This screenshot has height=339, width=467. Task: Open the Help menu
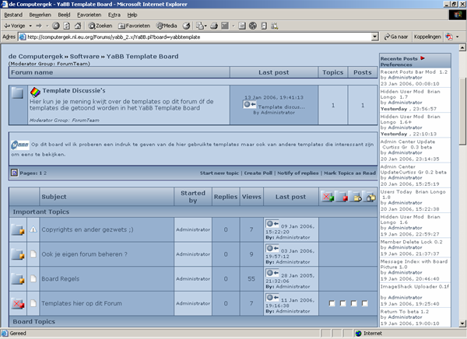pos(132,15)
